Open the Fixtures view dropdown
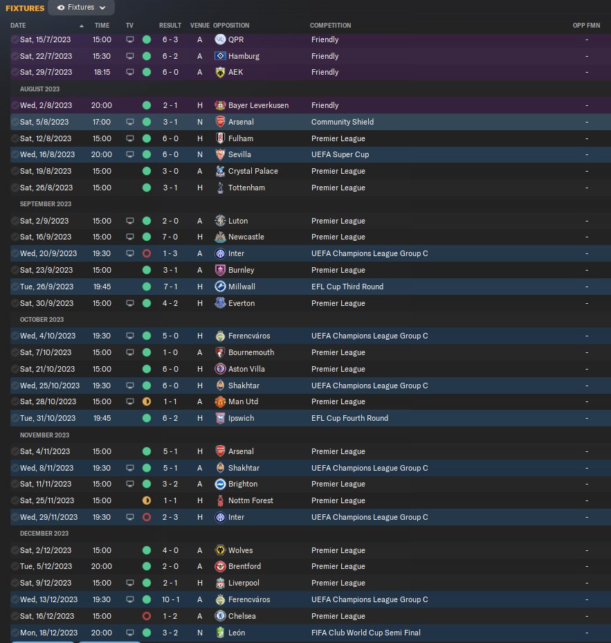Screen dimensions: 611x643 (82, 8)
